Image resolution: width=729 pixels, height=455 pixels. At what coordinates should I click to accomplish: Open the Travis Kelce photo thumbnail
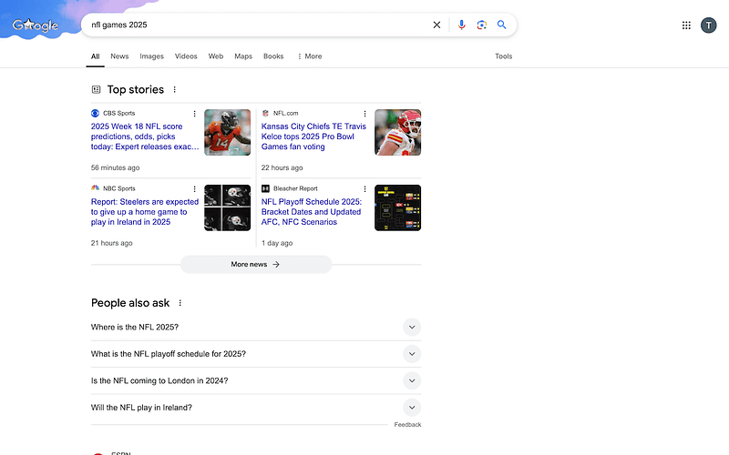coord(398,132)
